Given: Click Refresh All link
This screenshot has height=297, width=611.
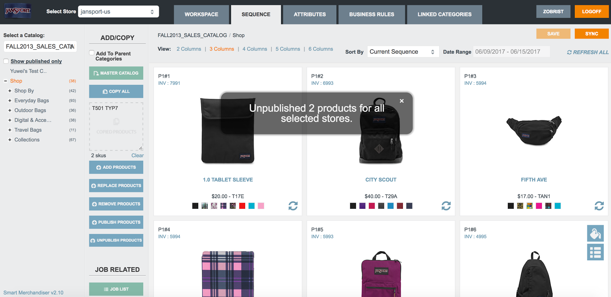Looking at the screenshot, I should click(588, 52).
